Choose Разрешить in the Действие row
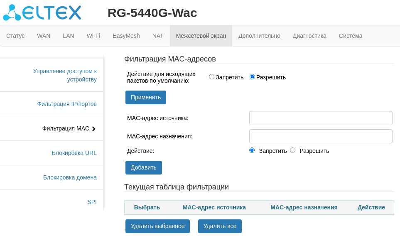This screenshot has width=400, height=236. (x=292, y=150)
